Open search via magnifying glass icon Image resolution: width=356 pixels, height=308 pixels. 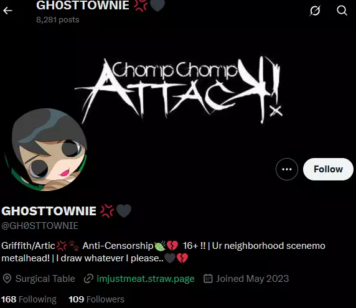(342, 11)
